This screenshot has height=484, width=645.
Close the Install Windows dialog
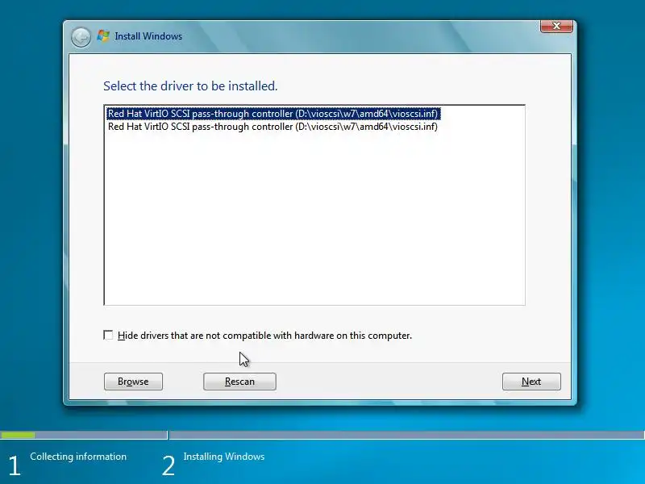(556, 26)
